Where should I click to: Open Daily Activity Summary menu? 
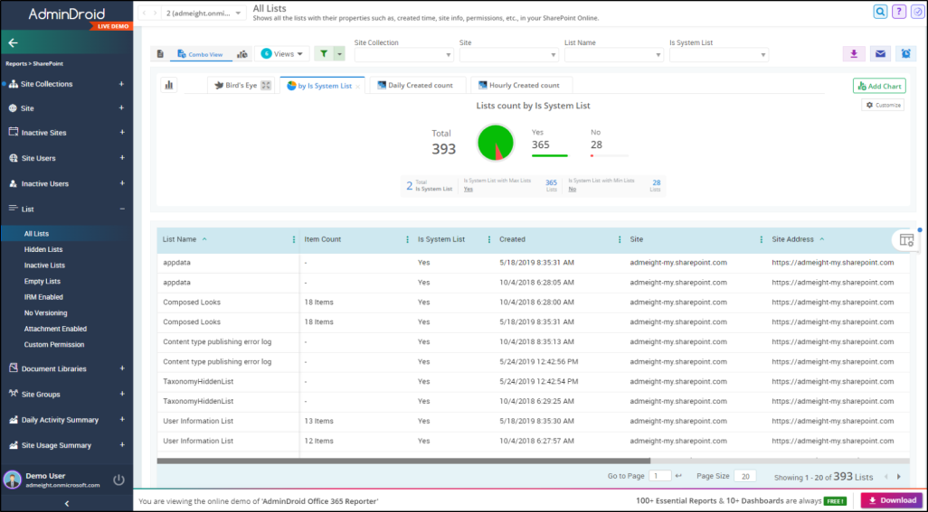pyautogui.click(x=60, y=420)
